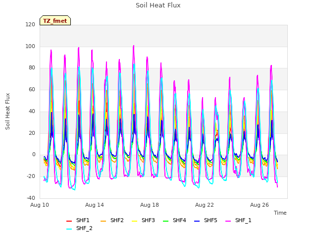Click the 40 y-axis tick label
The image size is (317, 238).
tap(32, 111)
